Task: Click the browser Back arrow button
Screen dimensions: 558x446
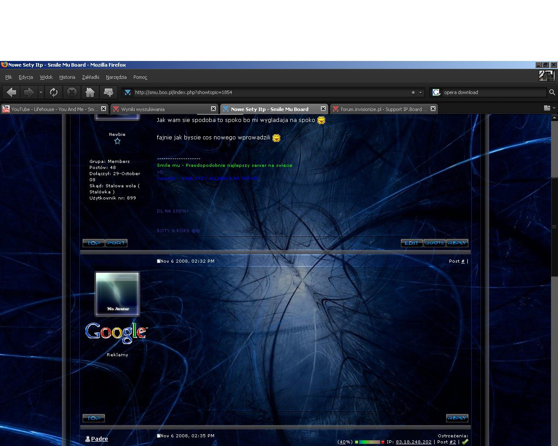Action: point(12,92)
